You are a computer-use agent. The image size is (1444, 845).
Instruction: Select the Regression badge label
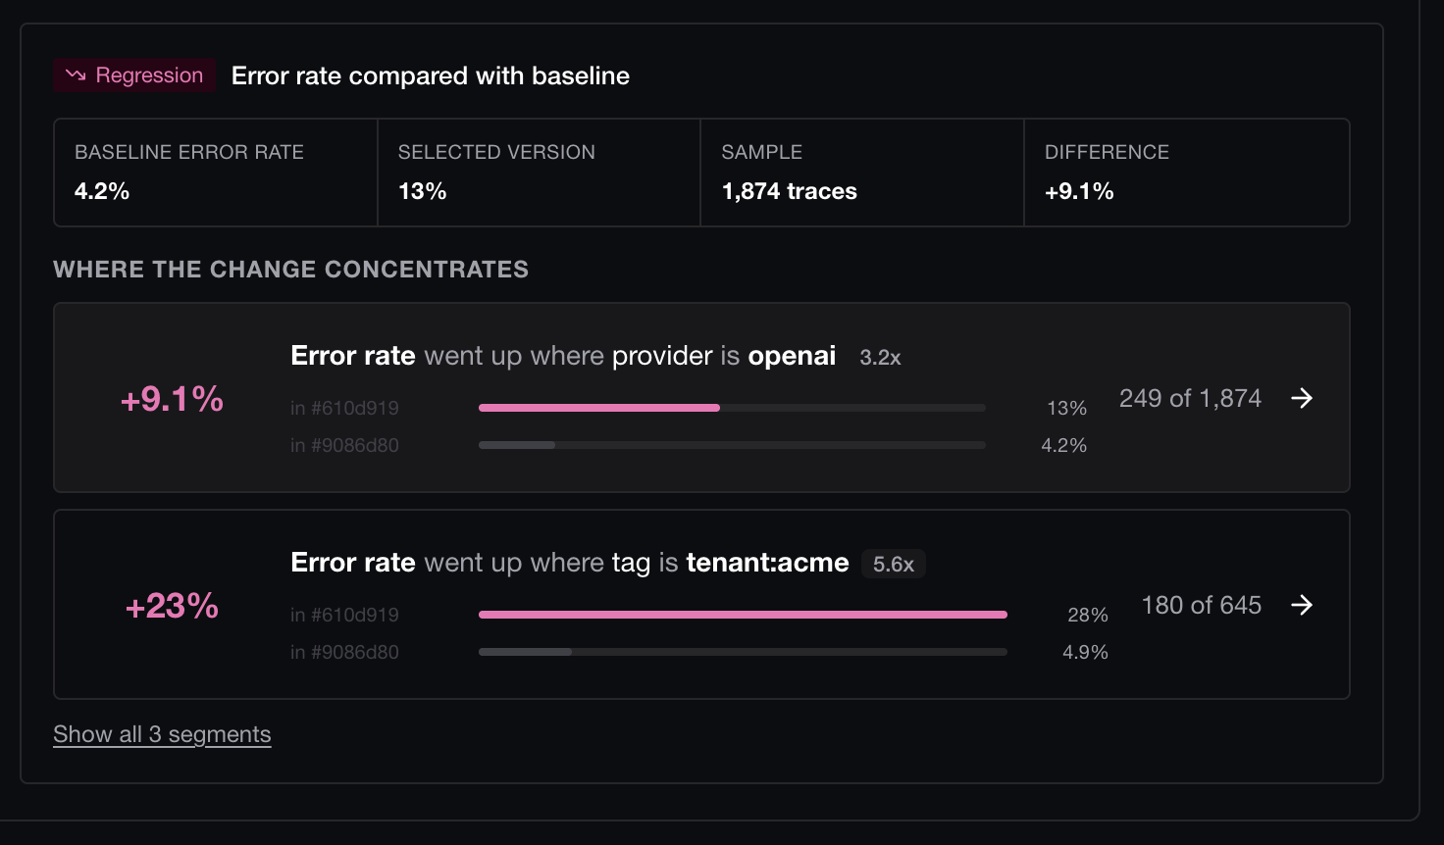click(134, 75)
